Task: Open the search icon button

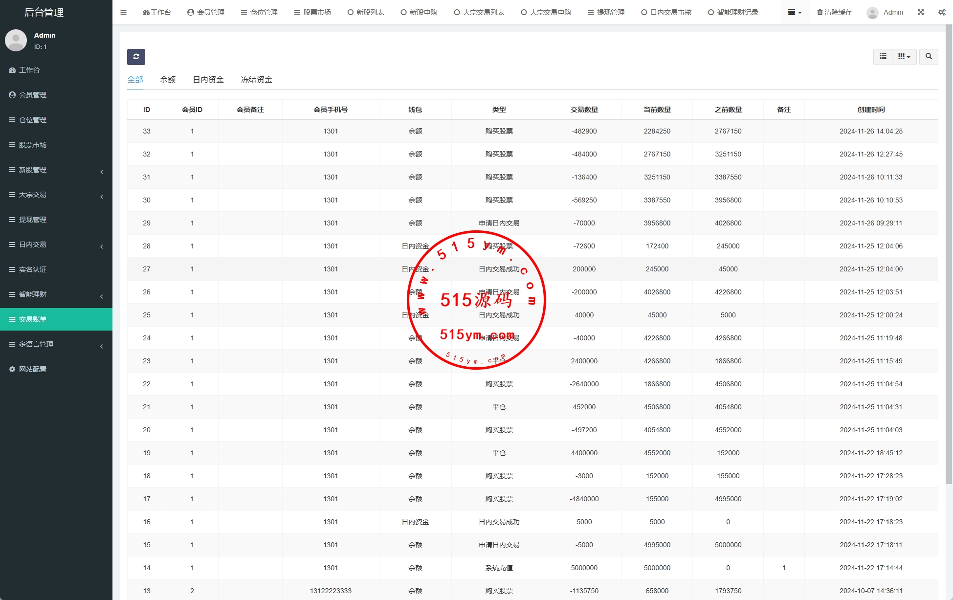Action: click(929, 57)
